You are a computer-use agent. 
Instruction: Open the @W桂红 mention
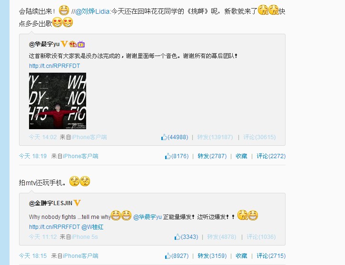click(92, 227)
